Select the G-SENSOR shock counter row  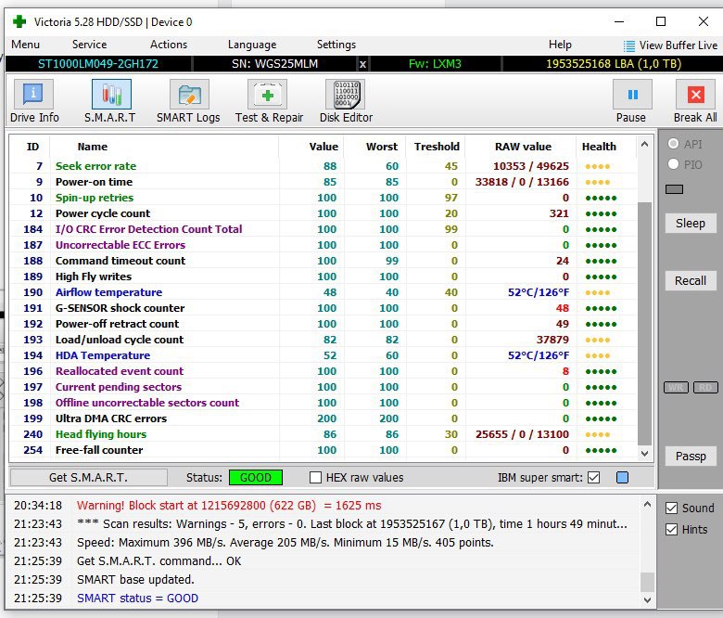pos(323,308)
